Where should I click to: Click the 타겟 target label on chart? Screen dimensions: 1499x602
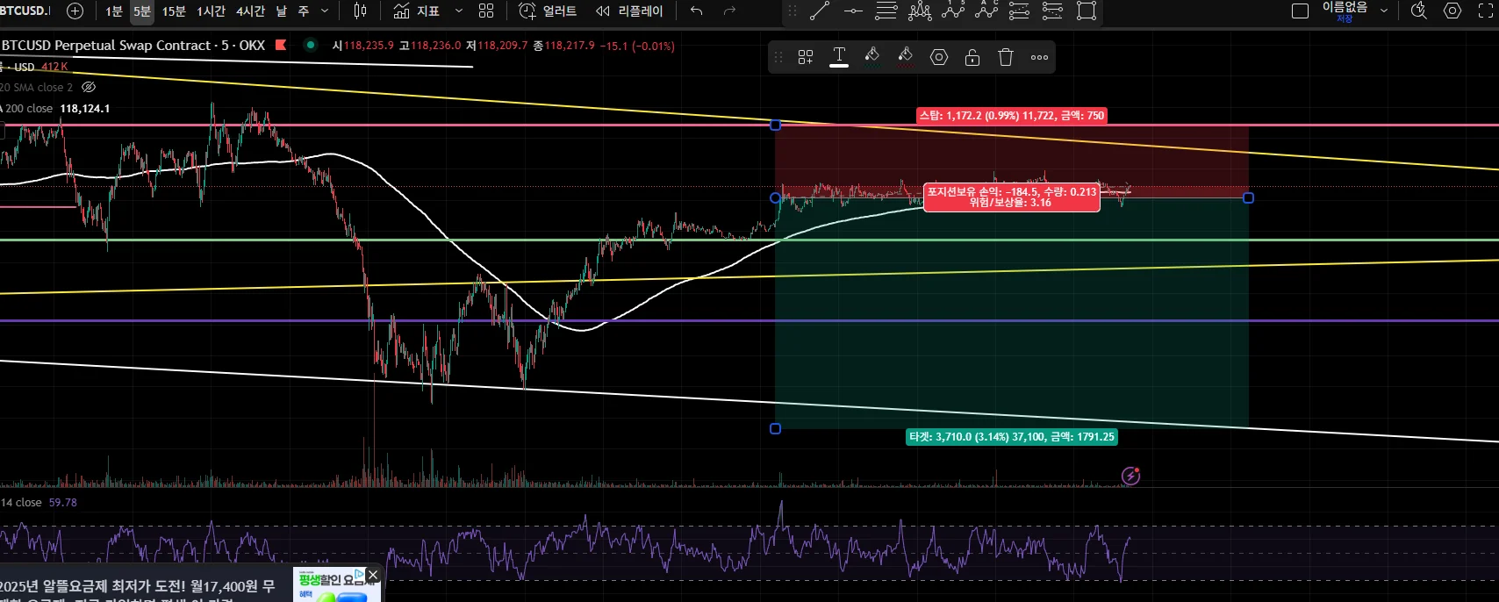1012,436
